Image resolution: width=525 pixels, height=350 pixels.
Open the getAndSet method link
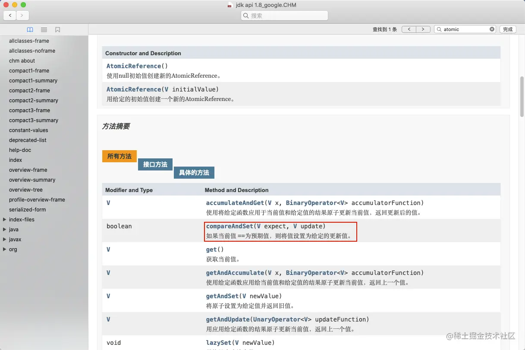pyautogui.click(x=222, y=296)
